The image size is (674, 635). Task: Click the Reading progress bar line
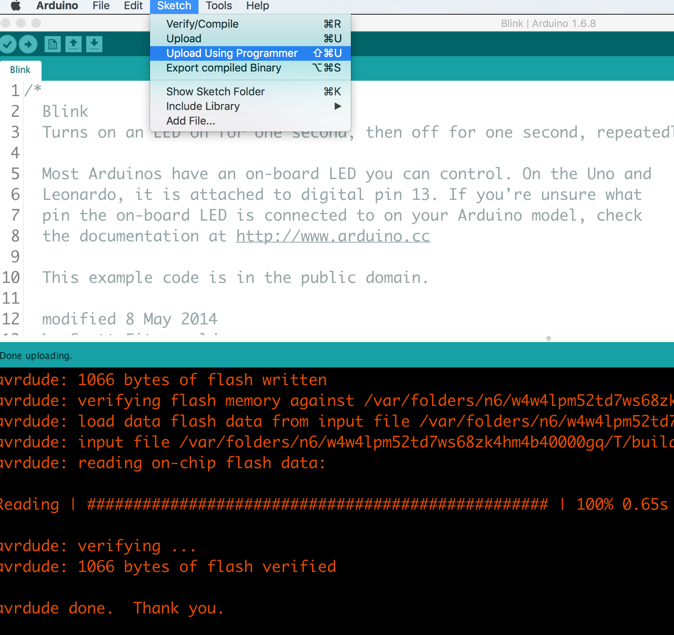pos(334,504)
